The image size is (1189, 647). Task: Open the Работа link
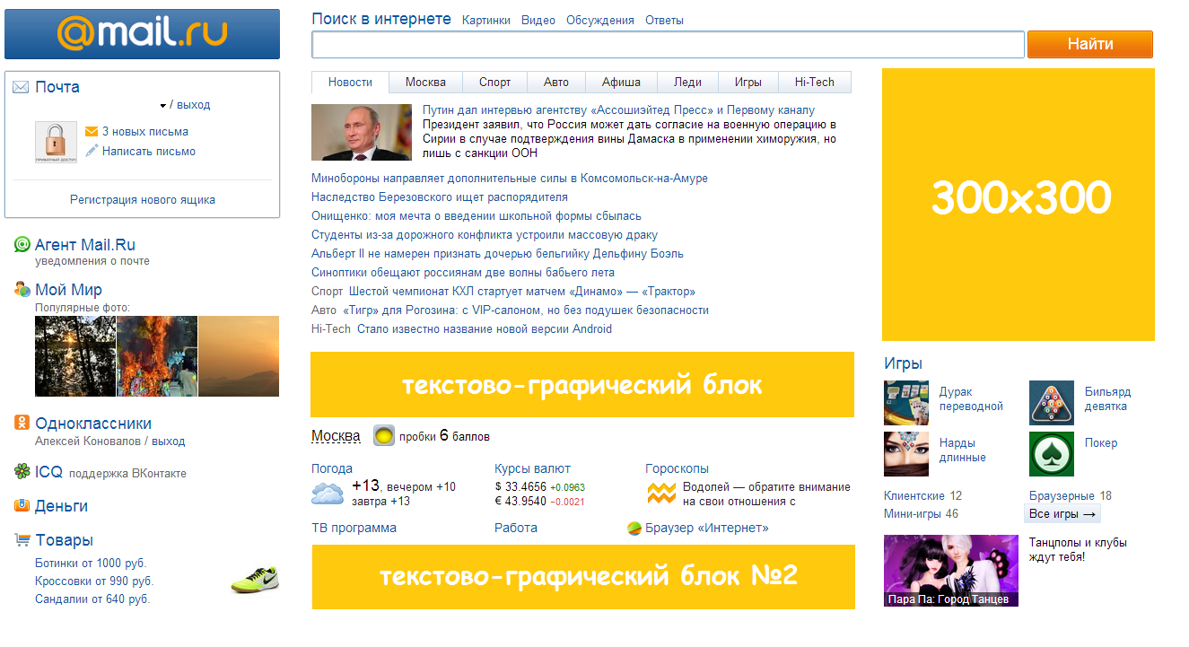click(516, 528)
